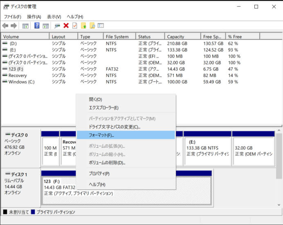Sort by Layout column header

pos(64,37)
